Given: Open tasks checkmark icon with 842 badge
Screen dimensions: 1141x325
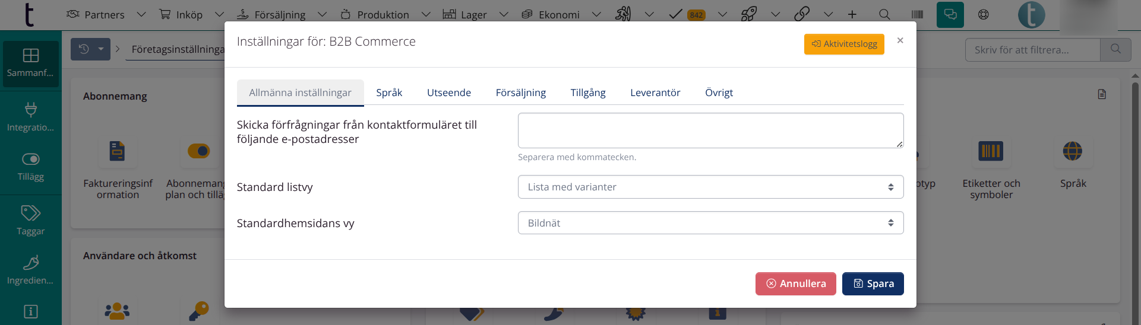Looking at the screenshot, I should 687,14.
